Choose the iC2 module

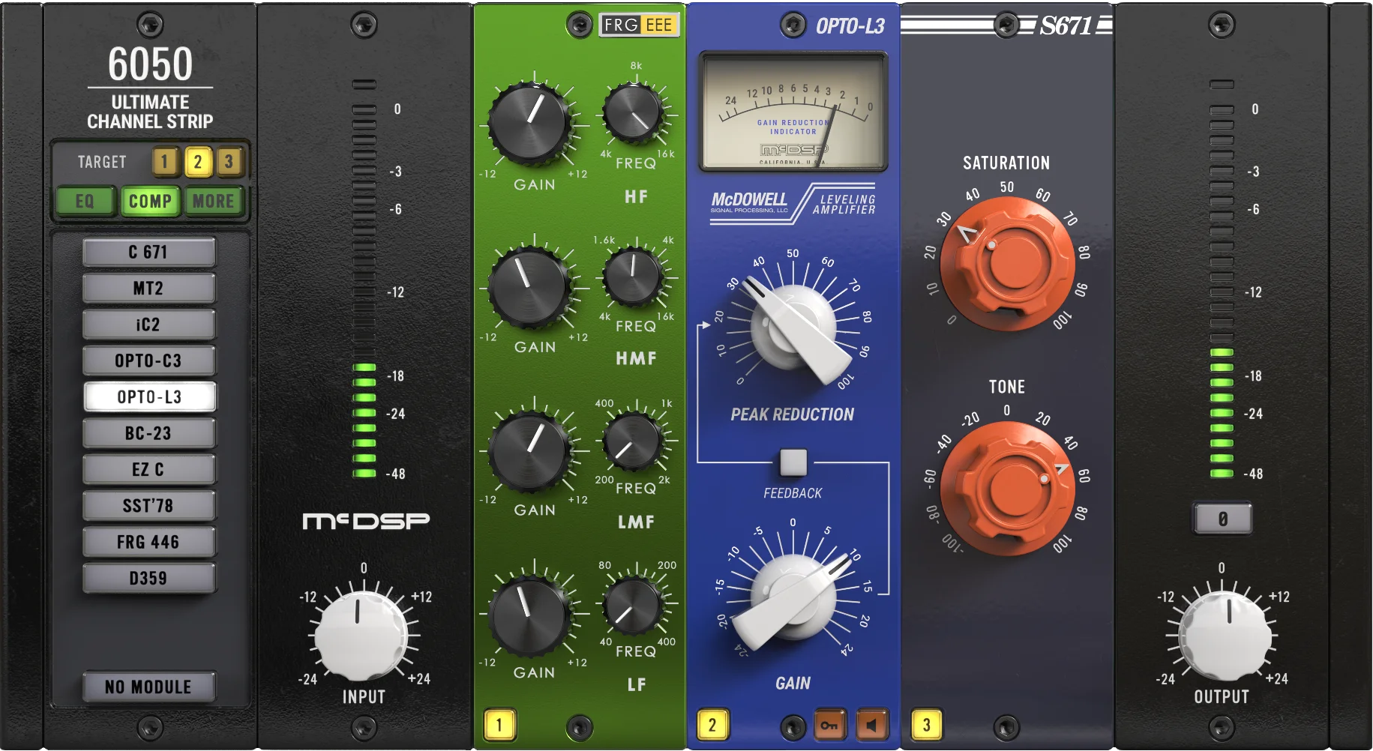[x=148, y=325]
